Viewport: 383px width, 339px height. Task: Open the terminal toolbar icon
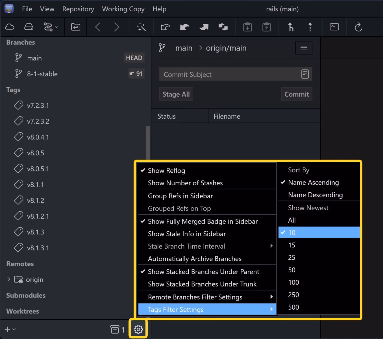[x=334, y=27]
